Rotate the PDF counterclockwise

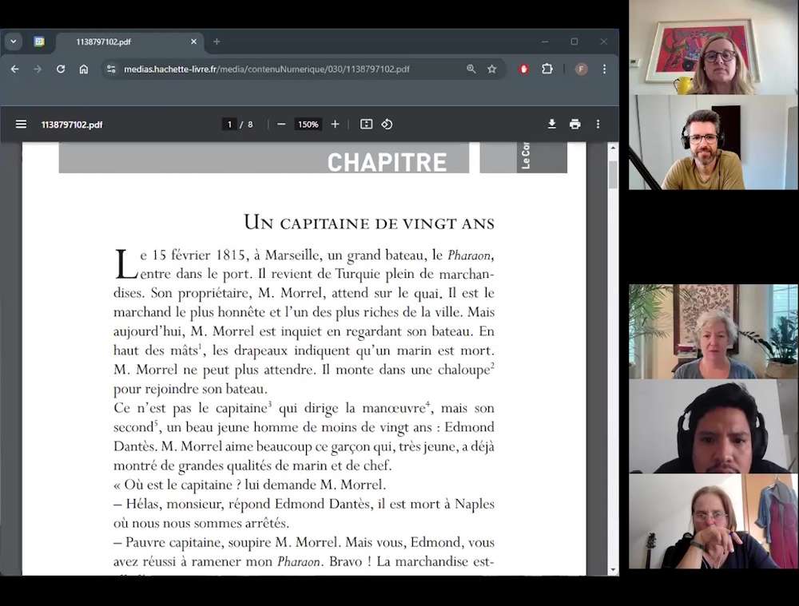pos(387,125)
